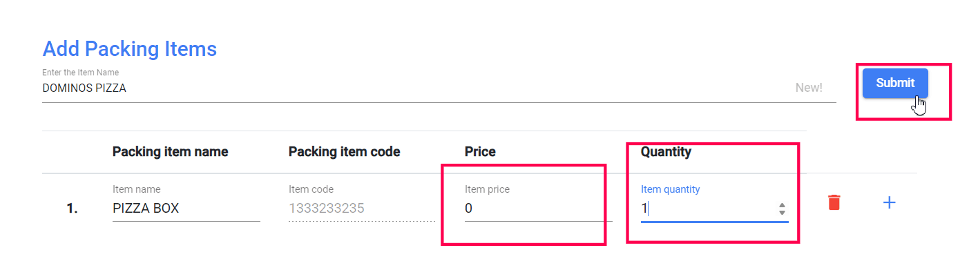Image resolution: width=969 pixels, height=277 pixels.
Task: Select the 'Price' column header
Action: pos(480,152)
